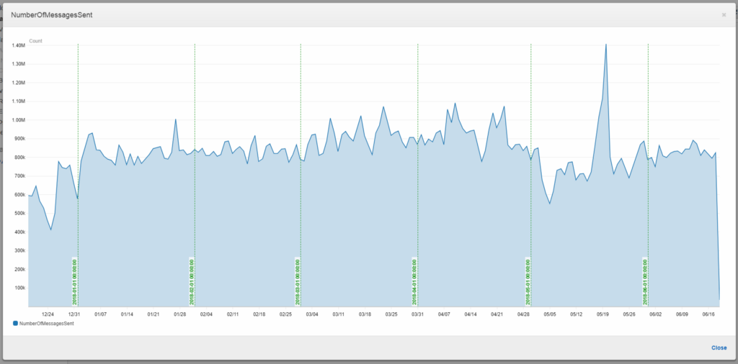Select the 2018-05-01 00:00:00 vertical marker
The image size is (738, 364).
point(528,281)
